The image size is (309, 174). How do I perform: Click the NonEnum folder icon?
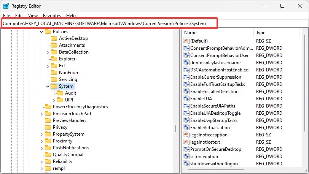[54, 73]
